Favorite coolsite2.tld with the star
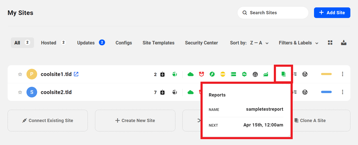 click(x=20, y=92)
